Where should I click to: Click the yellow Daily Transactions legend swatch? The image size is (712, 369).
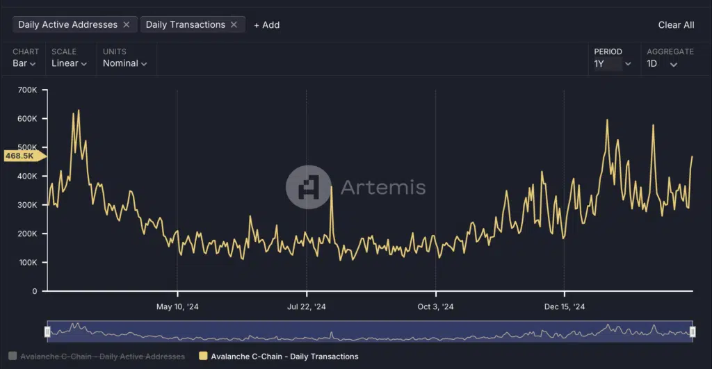[x=203, y=356]
